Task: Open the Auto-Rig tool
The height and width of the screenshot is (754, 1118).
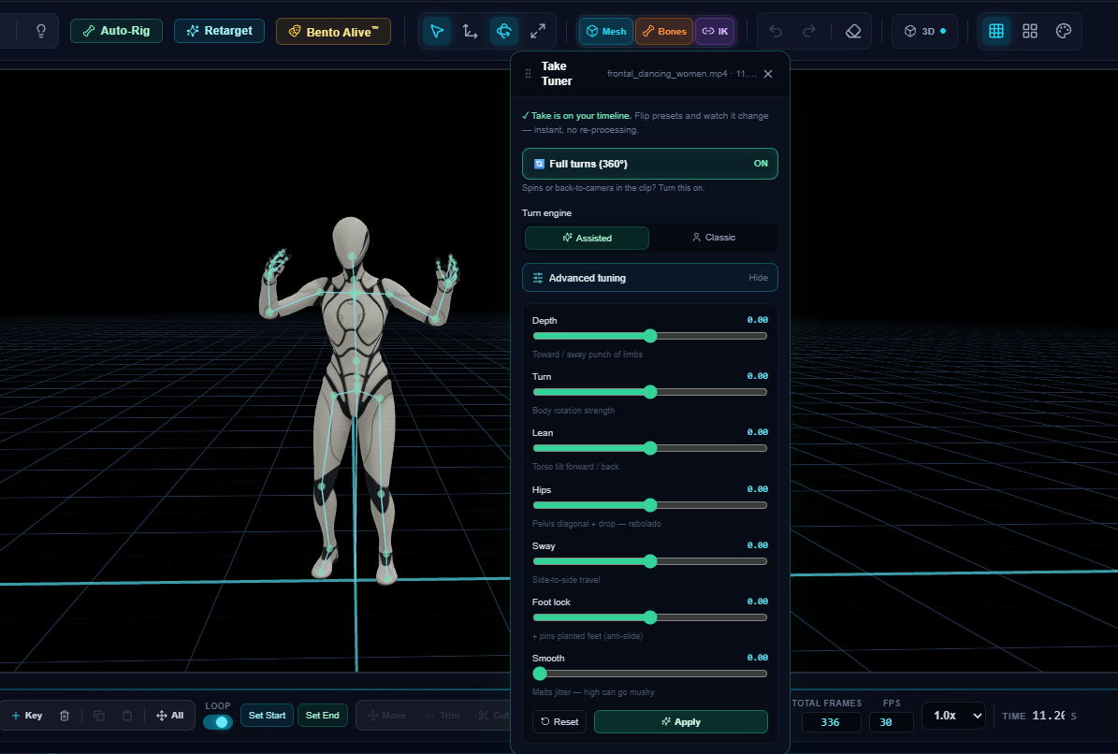Action: (116, 31)
